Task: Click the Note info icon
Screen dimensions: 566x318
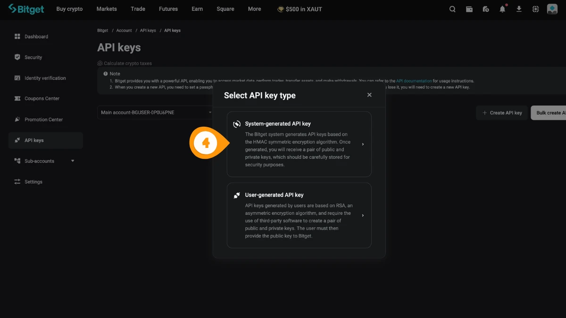Action: 106,73
